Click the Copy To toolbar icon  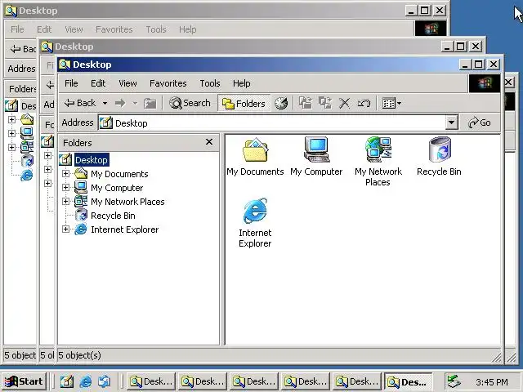(324, 103)
